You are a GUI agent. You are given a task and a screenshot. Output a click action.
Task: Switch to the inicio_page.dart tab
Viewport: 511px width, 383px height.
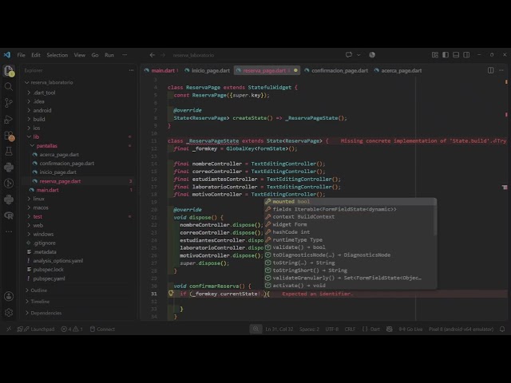(208, 70)
